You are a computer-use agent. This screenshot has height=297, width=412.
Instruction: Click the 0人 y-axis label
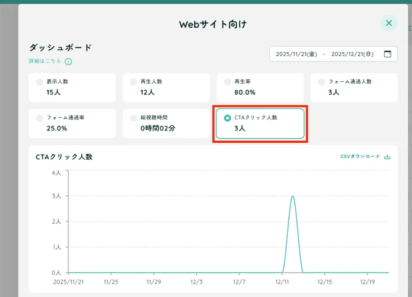57,272
